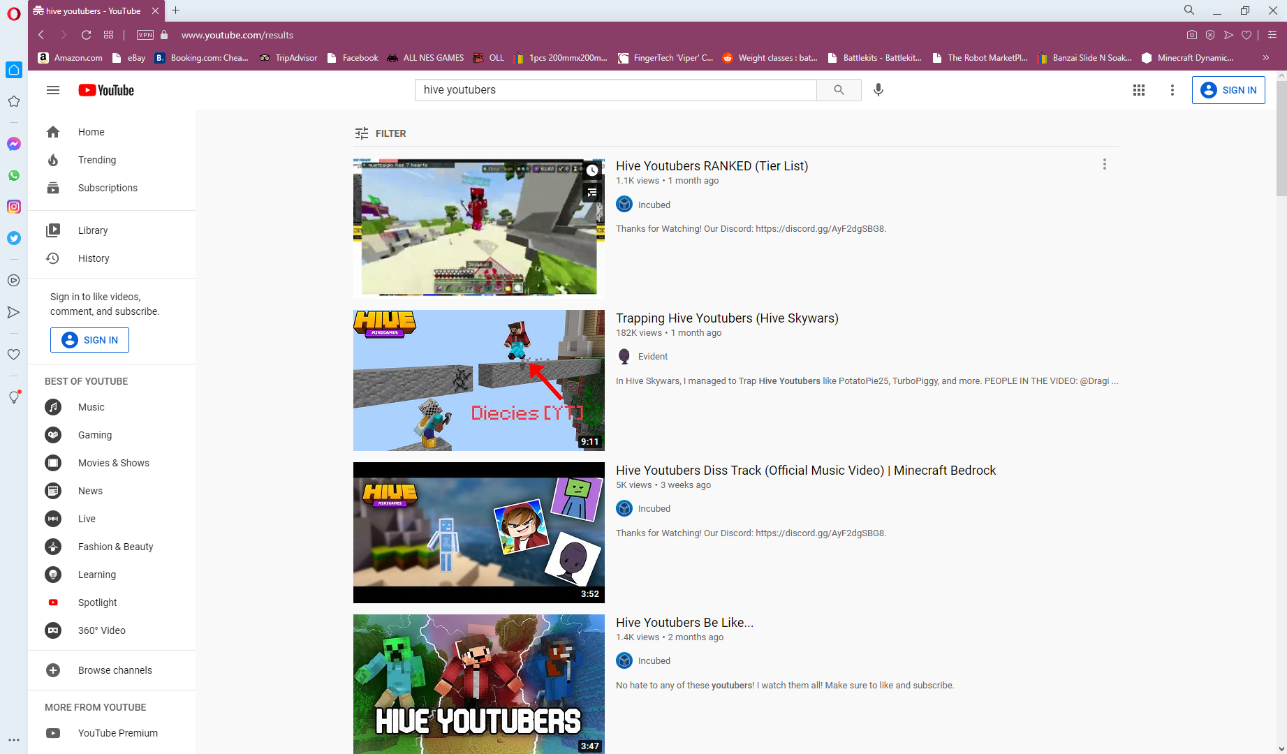This screenshot has width=1287, height=754.
Task: Open 360° Video category
Action: pyautogui.click(x=112, y=630)
